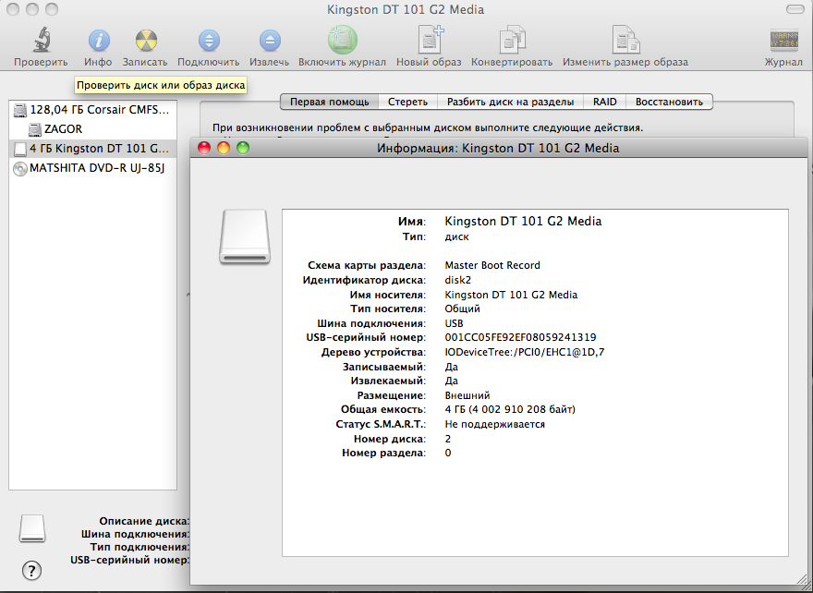Click the Конвертировать toolbar icon
The height and width of the screenshot is (593, 813).
[x=512, y=39]
